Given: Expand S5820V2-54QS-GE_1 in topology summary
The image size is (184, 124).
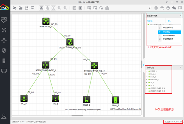Looking at the screenshot, I should coord(146,88).
